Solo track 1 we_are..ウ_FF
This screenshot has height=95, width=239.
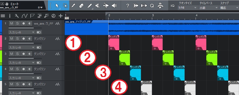[18, 24]
